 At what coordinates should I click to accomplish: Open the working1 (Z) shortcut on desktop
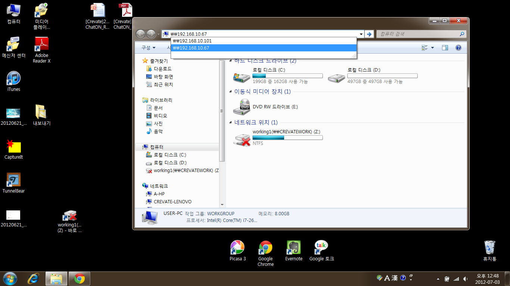[70, 221]
